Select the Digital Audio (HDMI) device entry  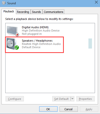tap(50, 31)
